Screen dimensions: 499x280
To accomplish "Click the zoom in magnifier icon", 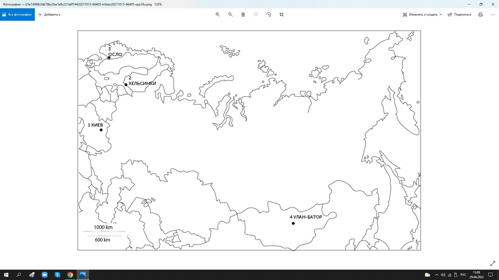I will coord(218,15).
